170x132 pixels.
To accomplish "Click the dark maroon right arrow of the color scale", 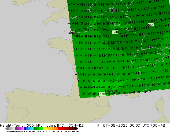I will pos(77,129).
